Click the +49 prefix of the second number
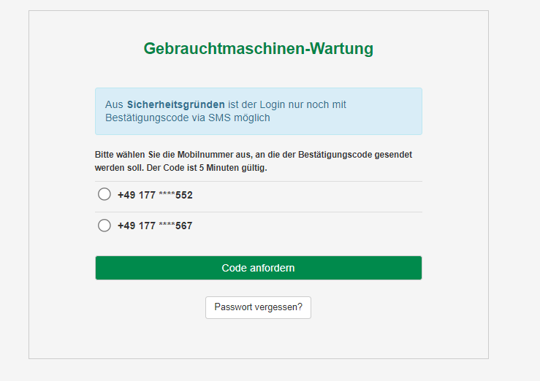The image size is (540, 381). pyautogui.click(x=126, y=226)
